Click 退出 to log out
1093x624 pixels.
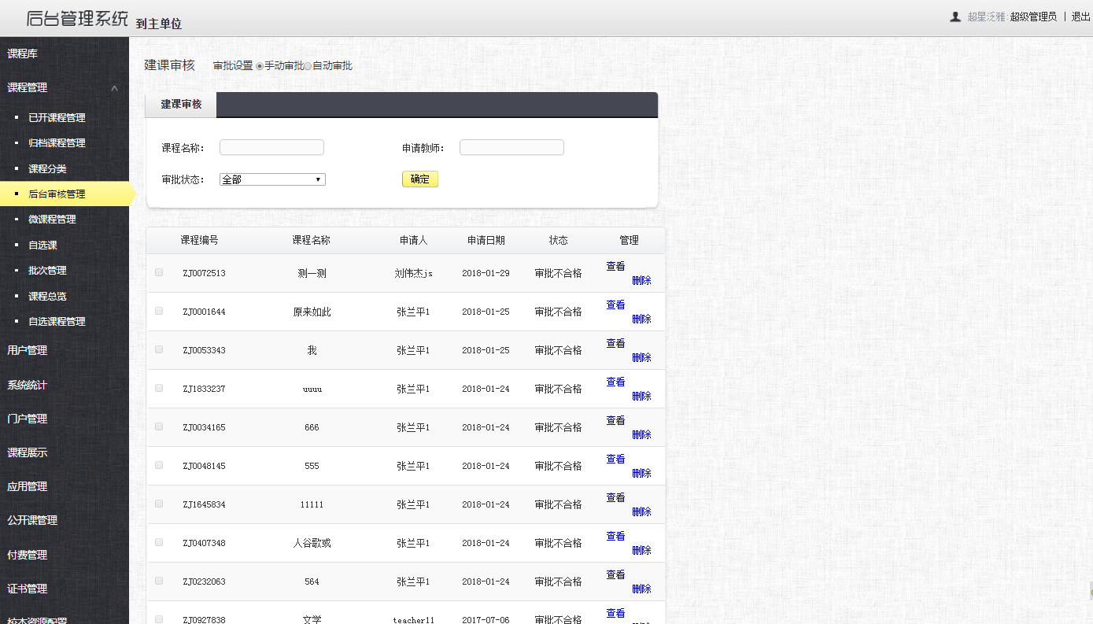tap(1080, 17)
